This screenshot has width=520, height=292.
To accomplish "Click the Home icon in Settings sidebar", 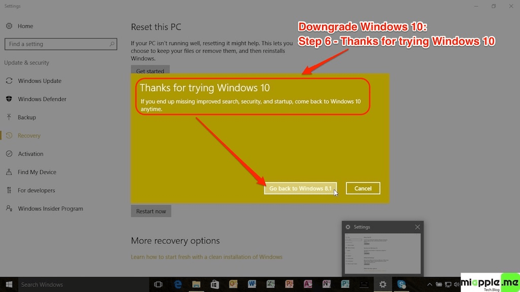I will pyautogui.click(x=9, y=26).
